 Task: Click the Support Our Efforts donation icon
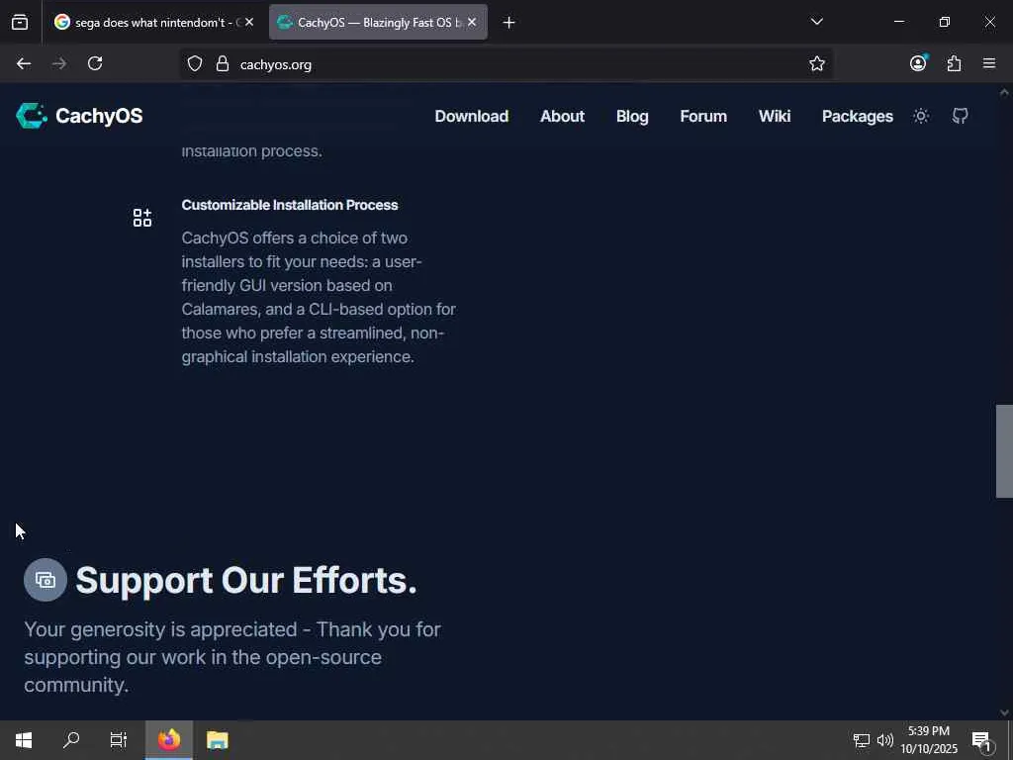(46, 580)
